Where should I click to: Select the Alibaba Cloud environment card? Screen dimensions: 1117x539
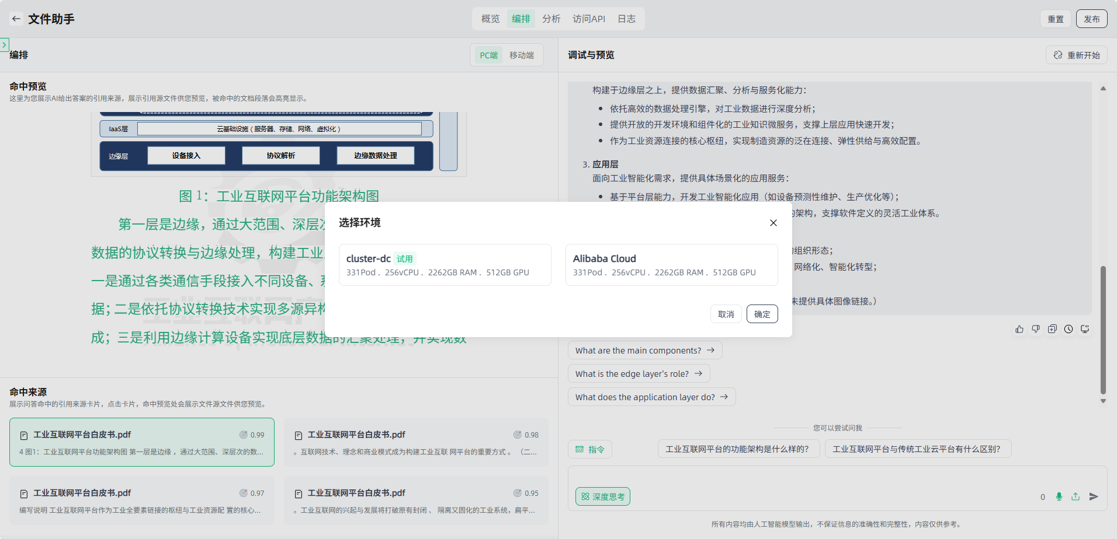pos(671,265)
